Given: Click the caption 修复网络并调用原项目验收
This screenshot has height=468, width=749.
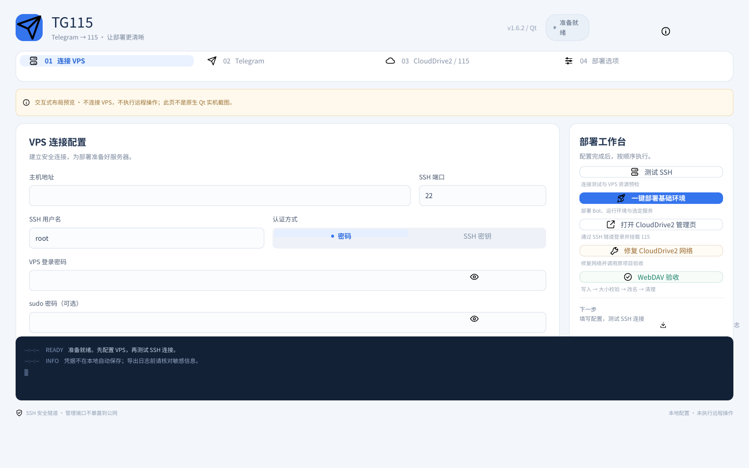Looking at the screenshot, I should pos(612,263).
